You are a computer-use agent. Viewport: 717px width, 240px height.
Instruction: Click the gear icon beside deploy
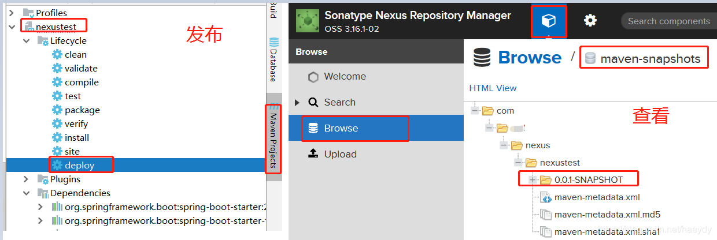coord(57,165)
